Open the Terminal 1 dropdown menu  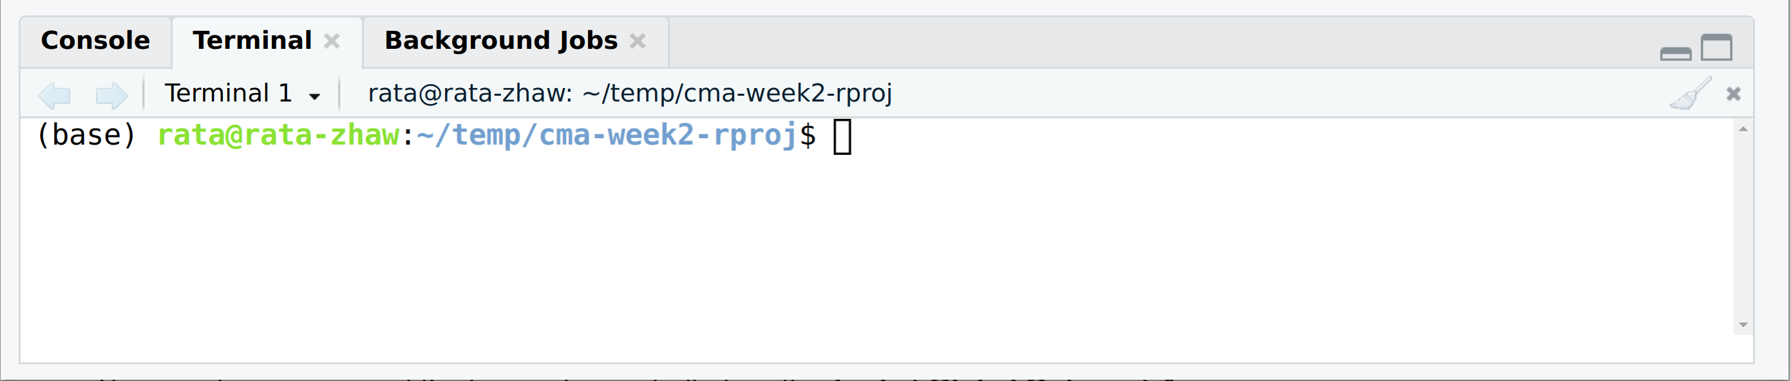point(242,94)
